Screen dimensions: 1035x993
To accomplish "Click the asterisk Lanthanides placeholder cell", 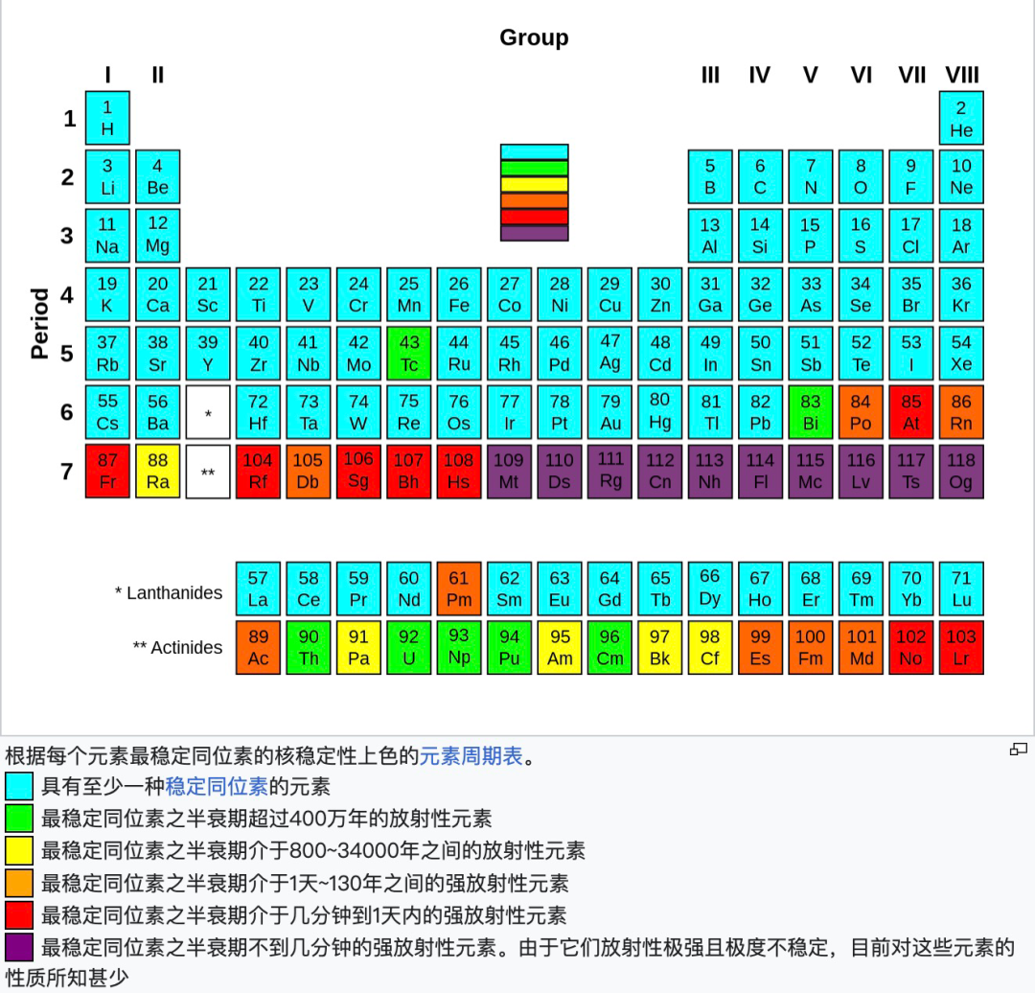I will 208,411.
